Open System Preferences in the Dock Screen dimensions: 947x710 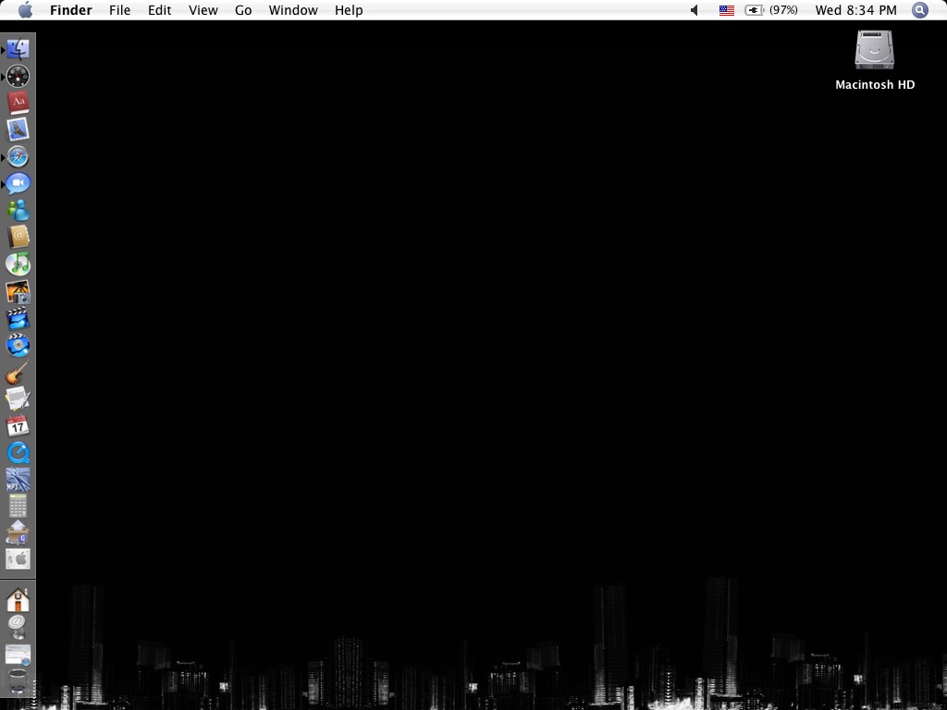18,559
